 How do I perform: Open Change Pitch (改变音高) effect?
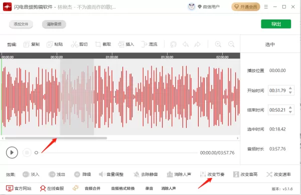click(x=245, y=174)
